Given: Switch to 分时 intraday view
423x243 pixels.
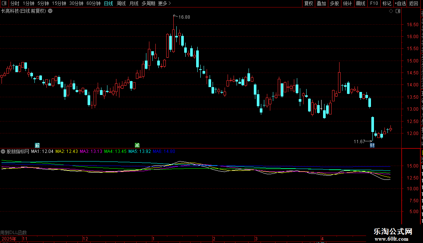Looking at the screenshot, I should click(x=15, y=3).
